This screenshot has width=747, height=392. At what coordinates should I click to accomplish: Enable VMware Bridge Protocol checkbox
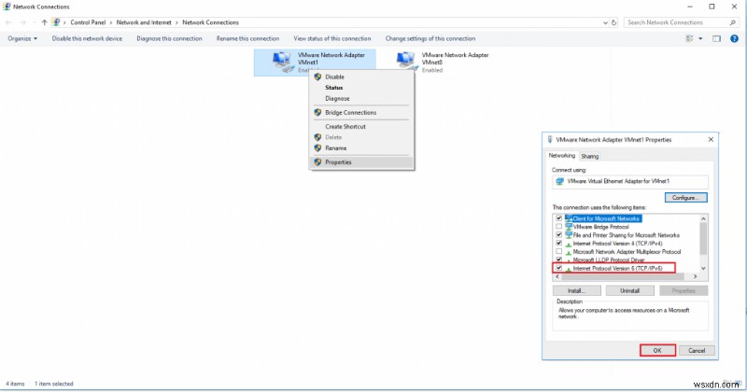tap(558, 227)
